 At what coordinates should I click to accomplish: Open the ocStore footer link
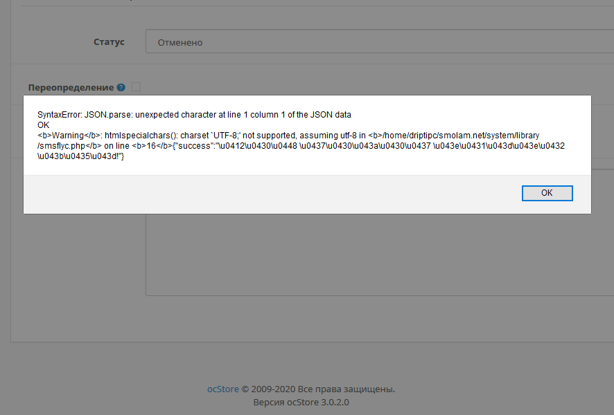click(223, 389)
